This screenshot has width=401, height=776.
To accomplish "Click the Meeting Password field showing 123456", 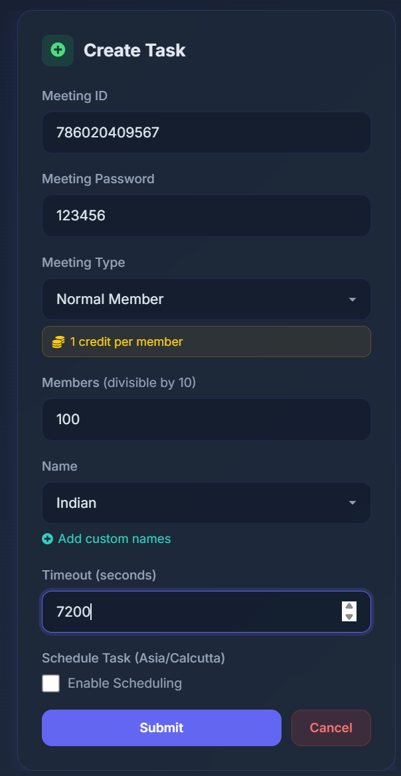I will [x=206, y=216].
